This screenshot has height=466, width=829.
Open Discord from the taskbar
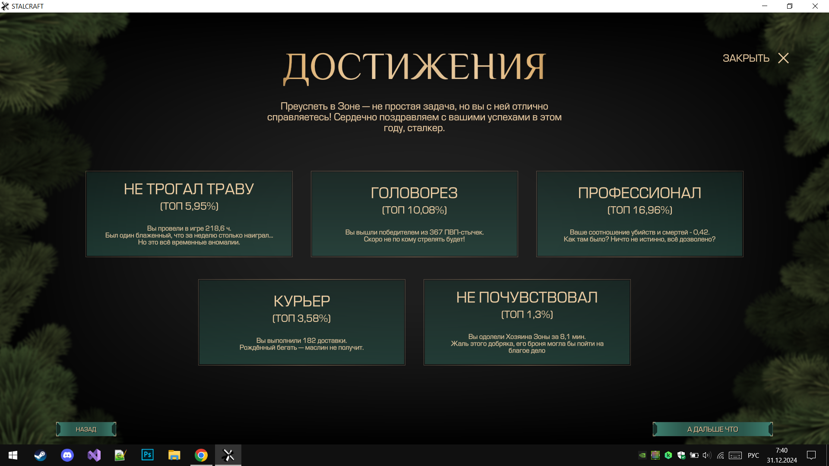tap(67, 455)
